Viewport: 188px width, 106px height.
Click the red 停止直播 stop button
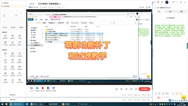144,89
